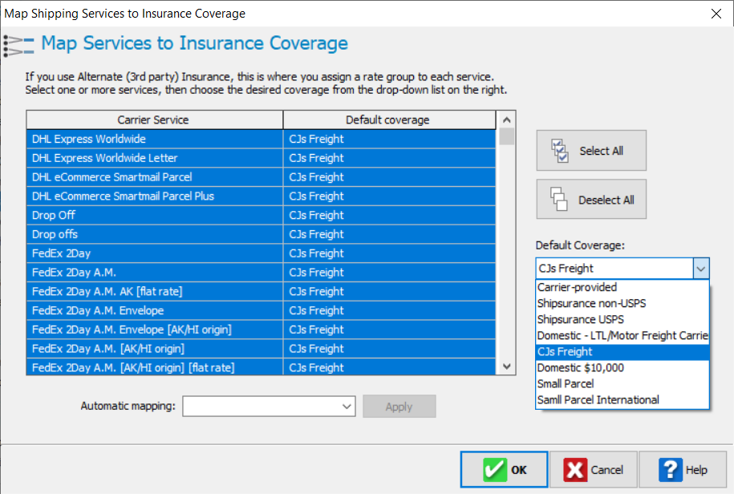Open the Automatic mapping combo box

coord(269,406)
